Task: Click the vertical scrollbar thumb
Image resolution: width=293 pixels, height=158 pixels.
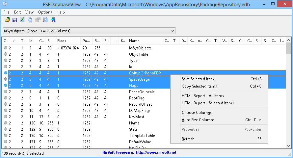Action: point(288,48)
